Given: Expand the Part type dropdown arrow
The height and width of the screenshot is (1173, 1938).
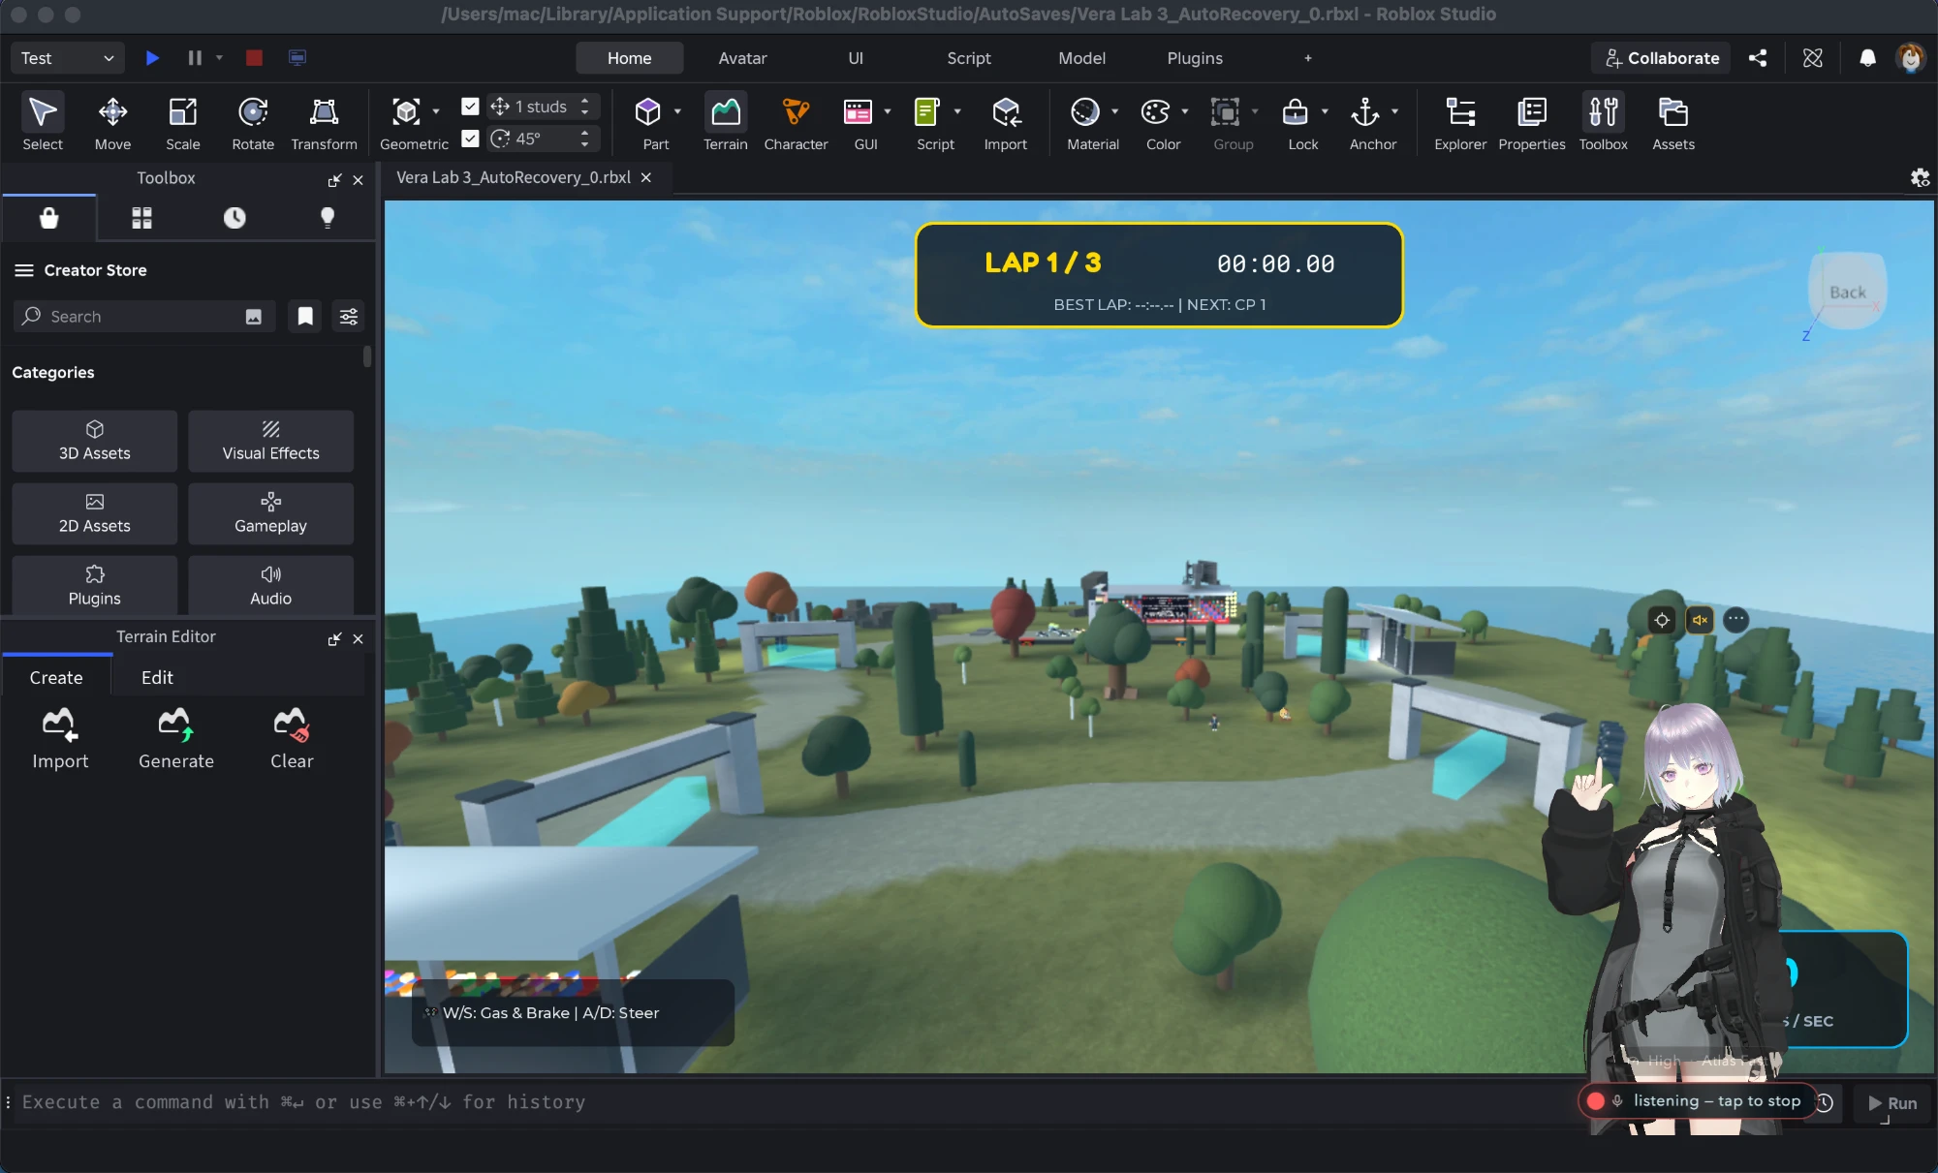Looking at the screenshot, I should coord(677,111).
